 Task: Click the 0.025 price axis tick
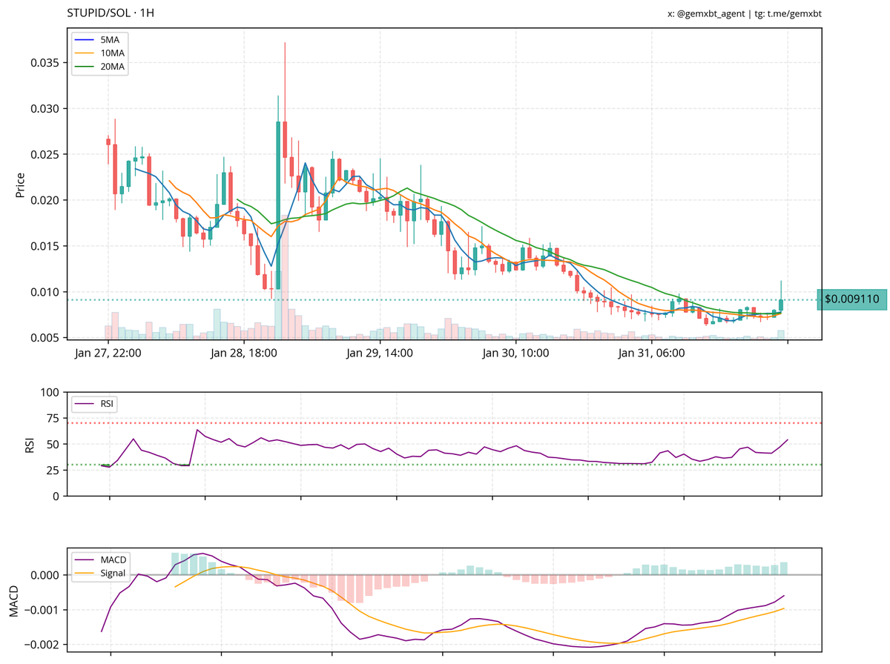pyautogui.click(x=44, y=155)
